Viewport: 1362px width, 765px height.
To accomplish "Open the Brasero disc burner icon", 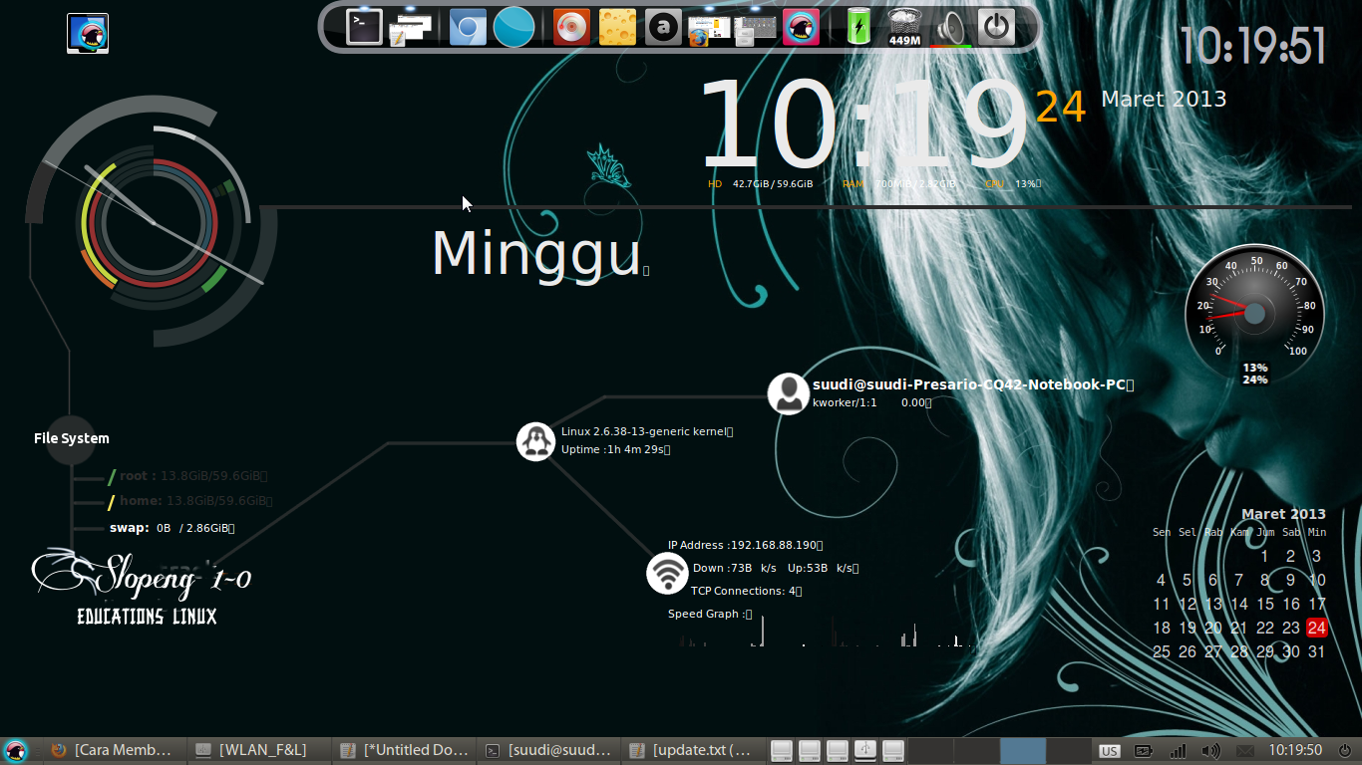I will tap(569, 27).
